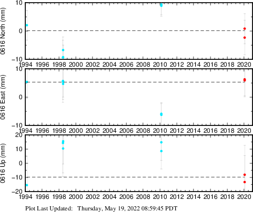The width and height of the screenshot is (253, 212).
Task: Select the 2010 cyan point in North plot
Action: click(161, 5)
